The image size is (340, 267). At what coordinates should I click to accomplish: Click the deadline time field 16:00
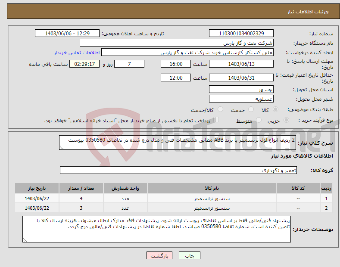(176, 64)
